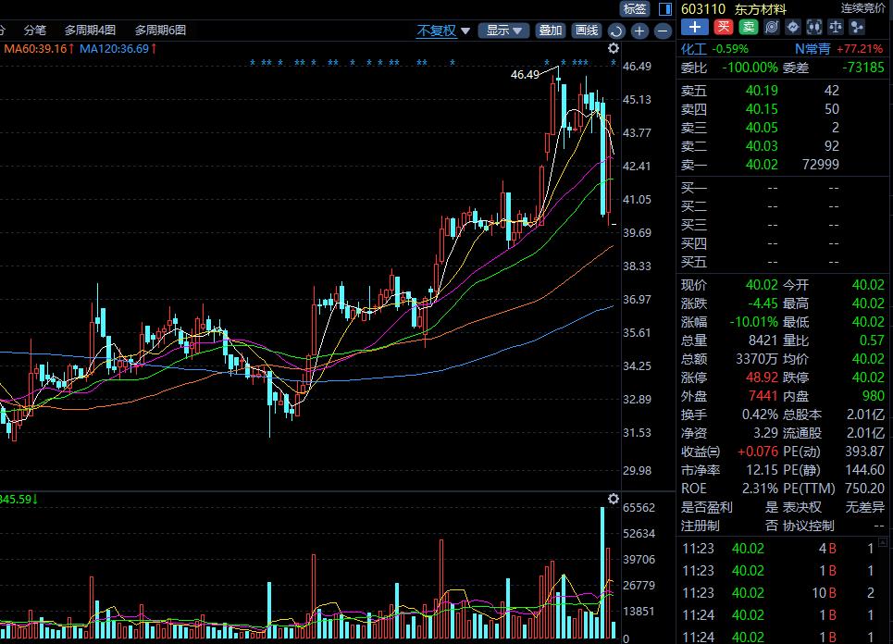Click the red 买 buy icon
The image size is (893, 644).
coord(724,28)
